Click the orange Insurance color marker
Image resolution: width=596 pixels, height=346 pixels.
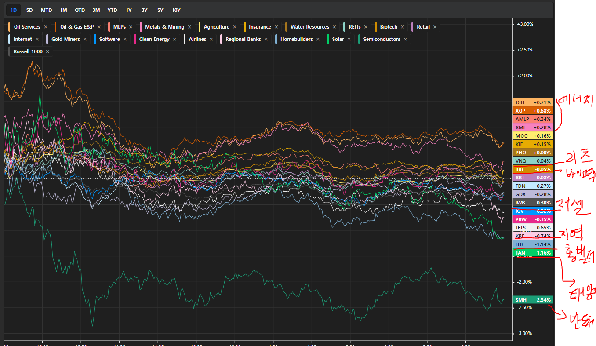coord(245,27)
